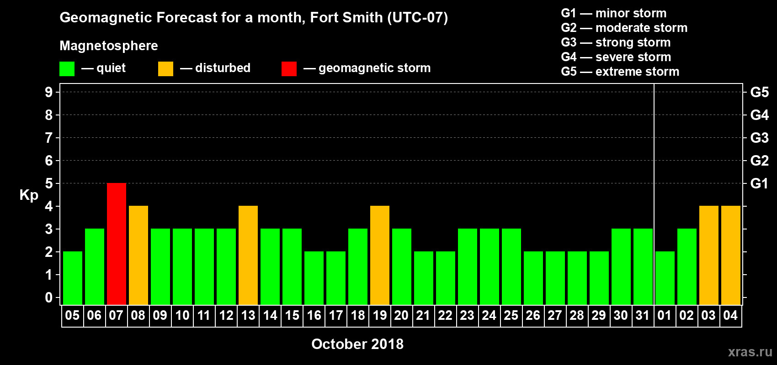Click the 'disturbed' legend label
Image resolution: width=777 pixels, height=365 pixels.
(223, 68)
